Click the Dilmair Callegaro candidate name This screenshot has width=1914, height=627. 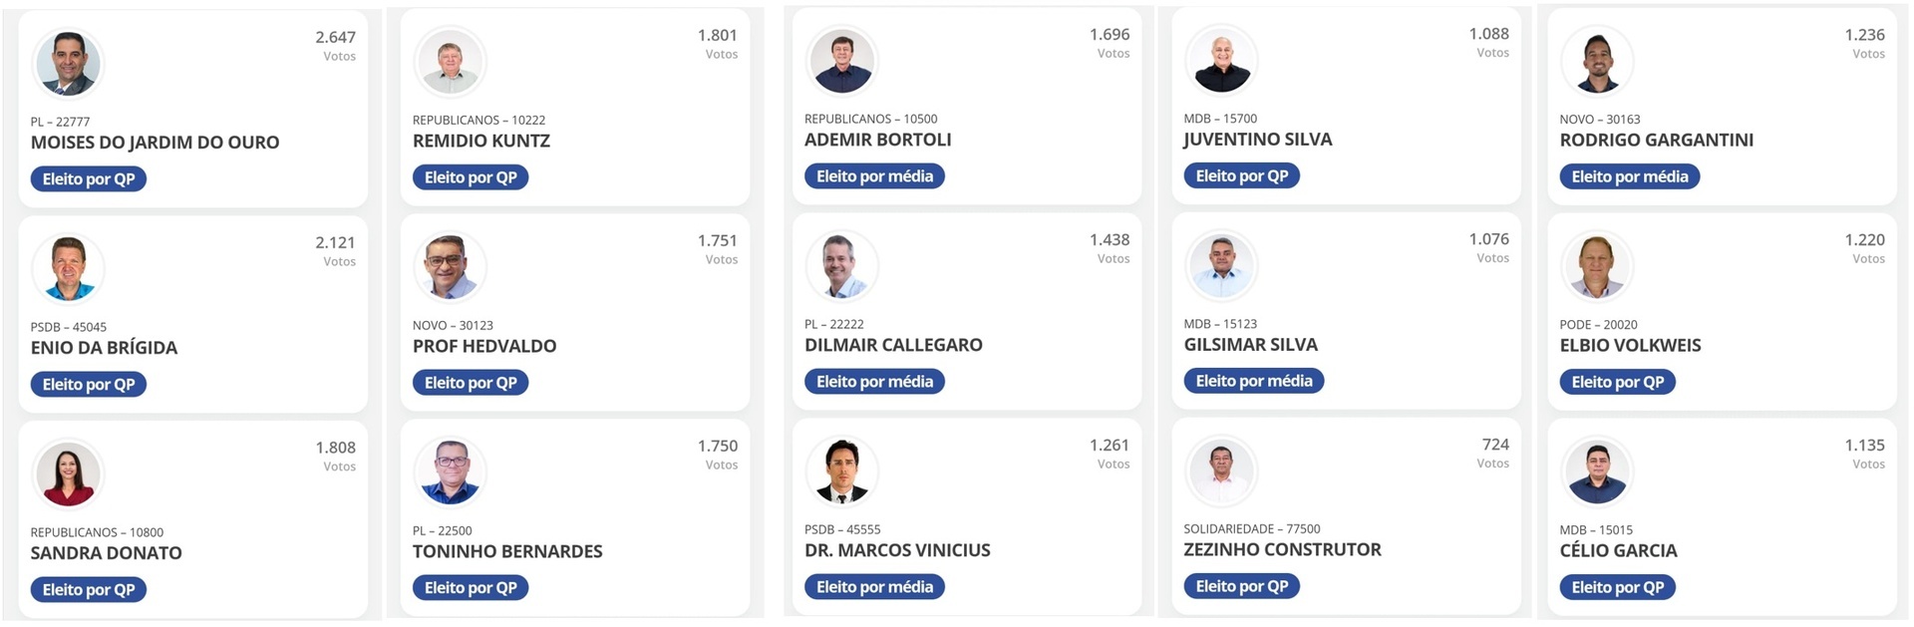[x=892, y=345]
